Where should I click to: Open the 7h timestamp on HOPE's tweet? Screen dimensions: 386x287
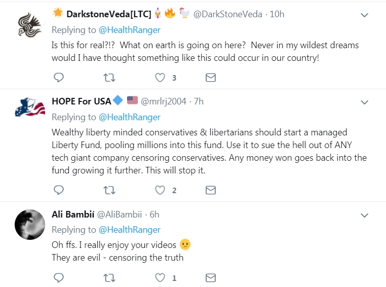[x=198, y=101]
